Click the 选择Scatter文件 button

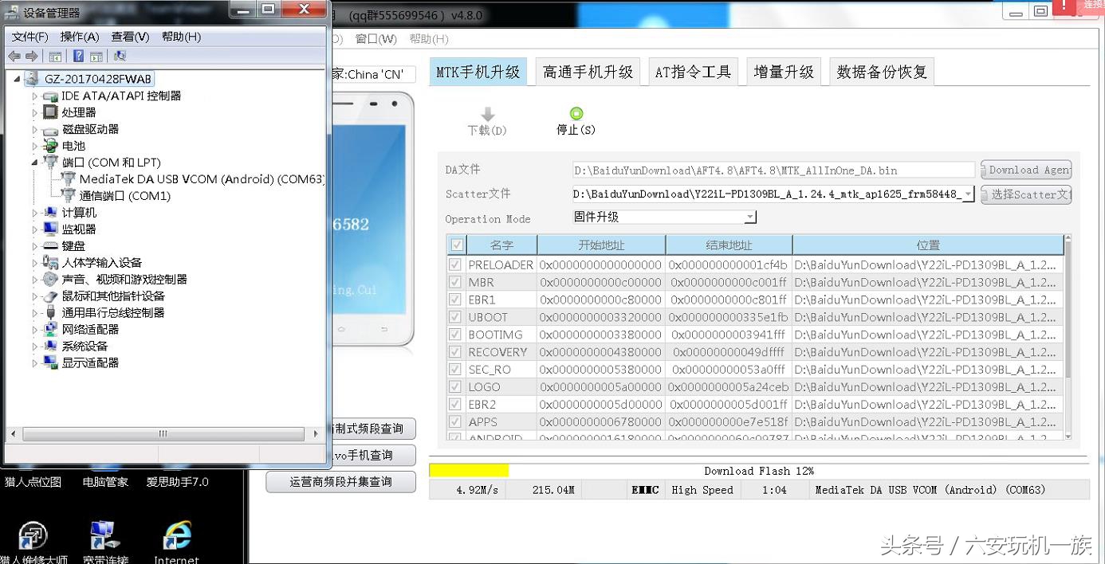point(1026,194)
